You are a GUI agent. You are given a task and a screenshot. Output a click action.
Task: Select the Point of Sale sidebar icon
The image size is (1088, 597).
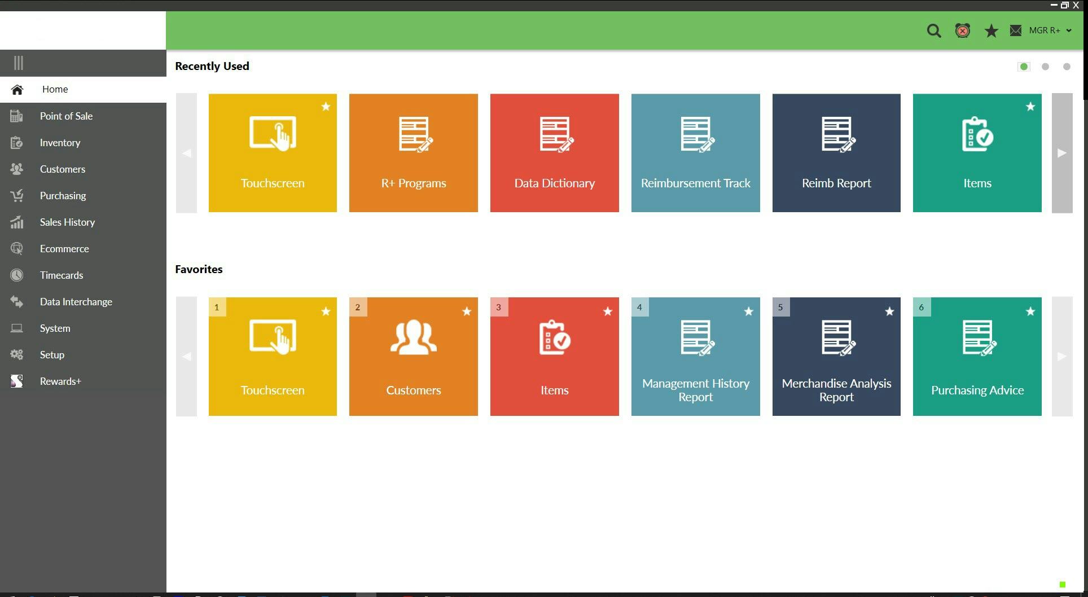pos(17,116)
